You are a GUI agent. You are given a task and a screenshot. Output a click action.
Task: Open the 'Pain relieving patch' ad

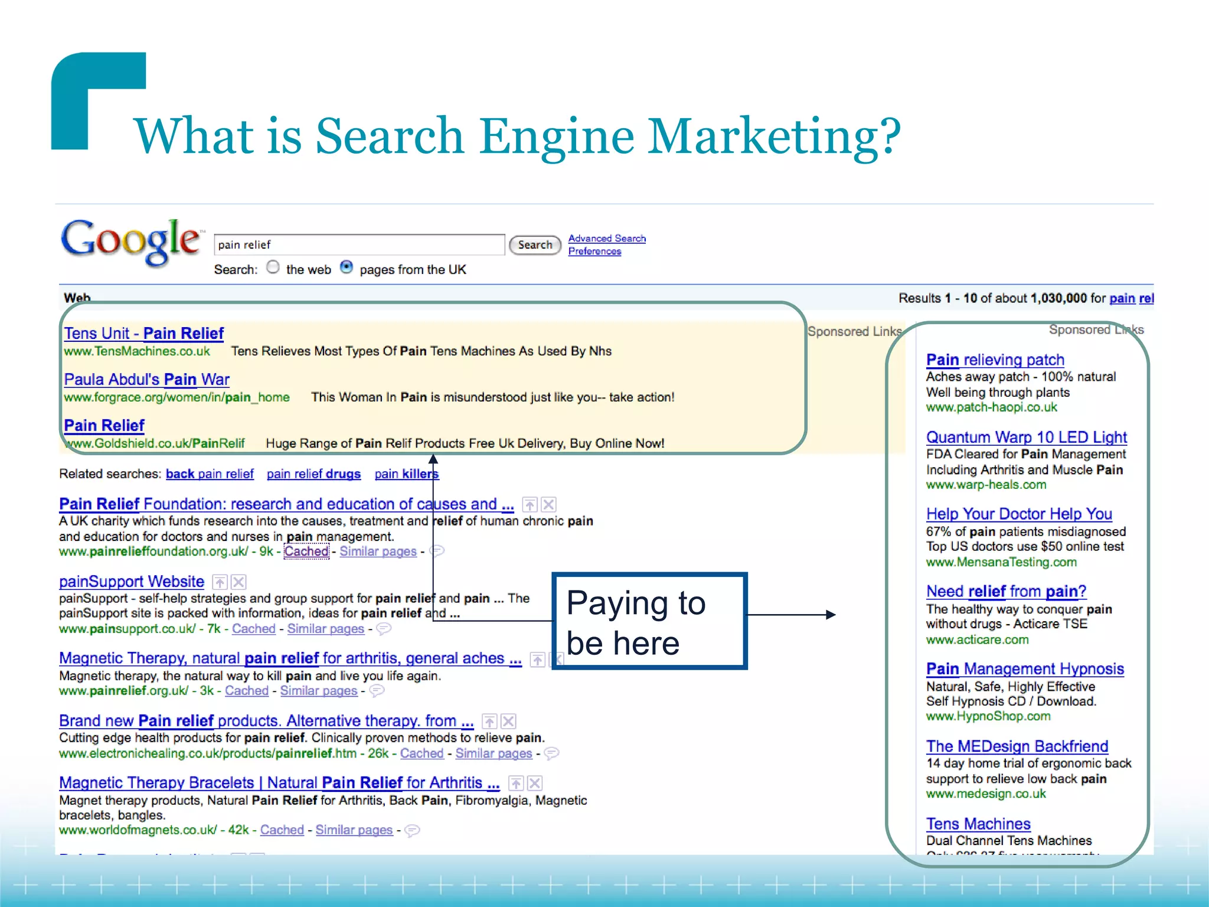point(995,360)
